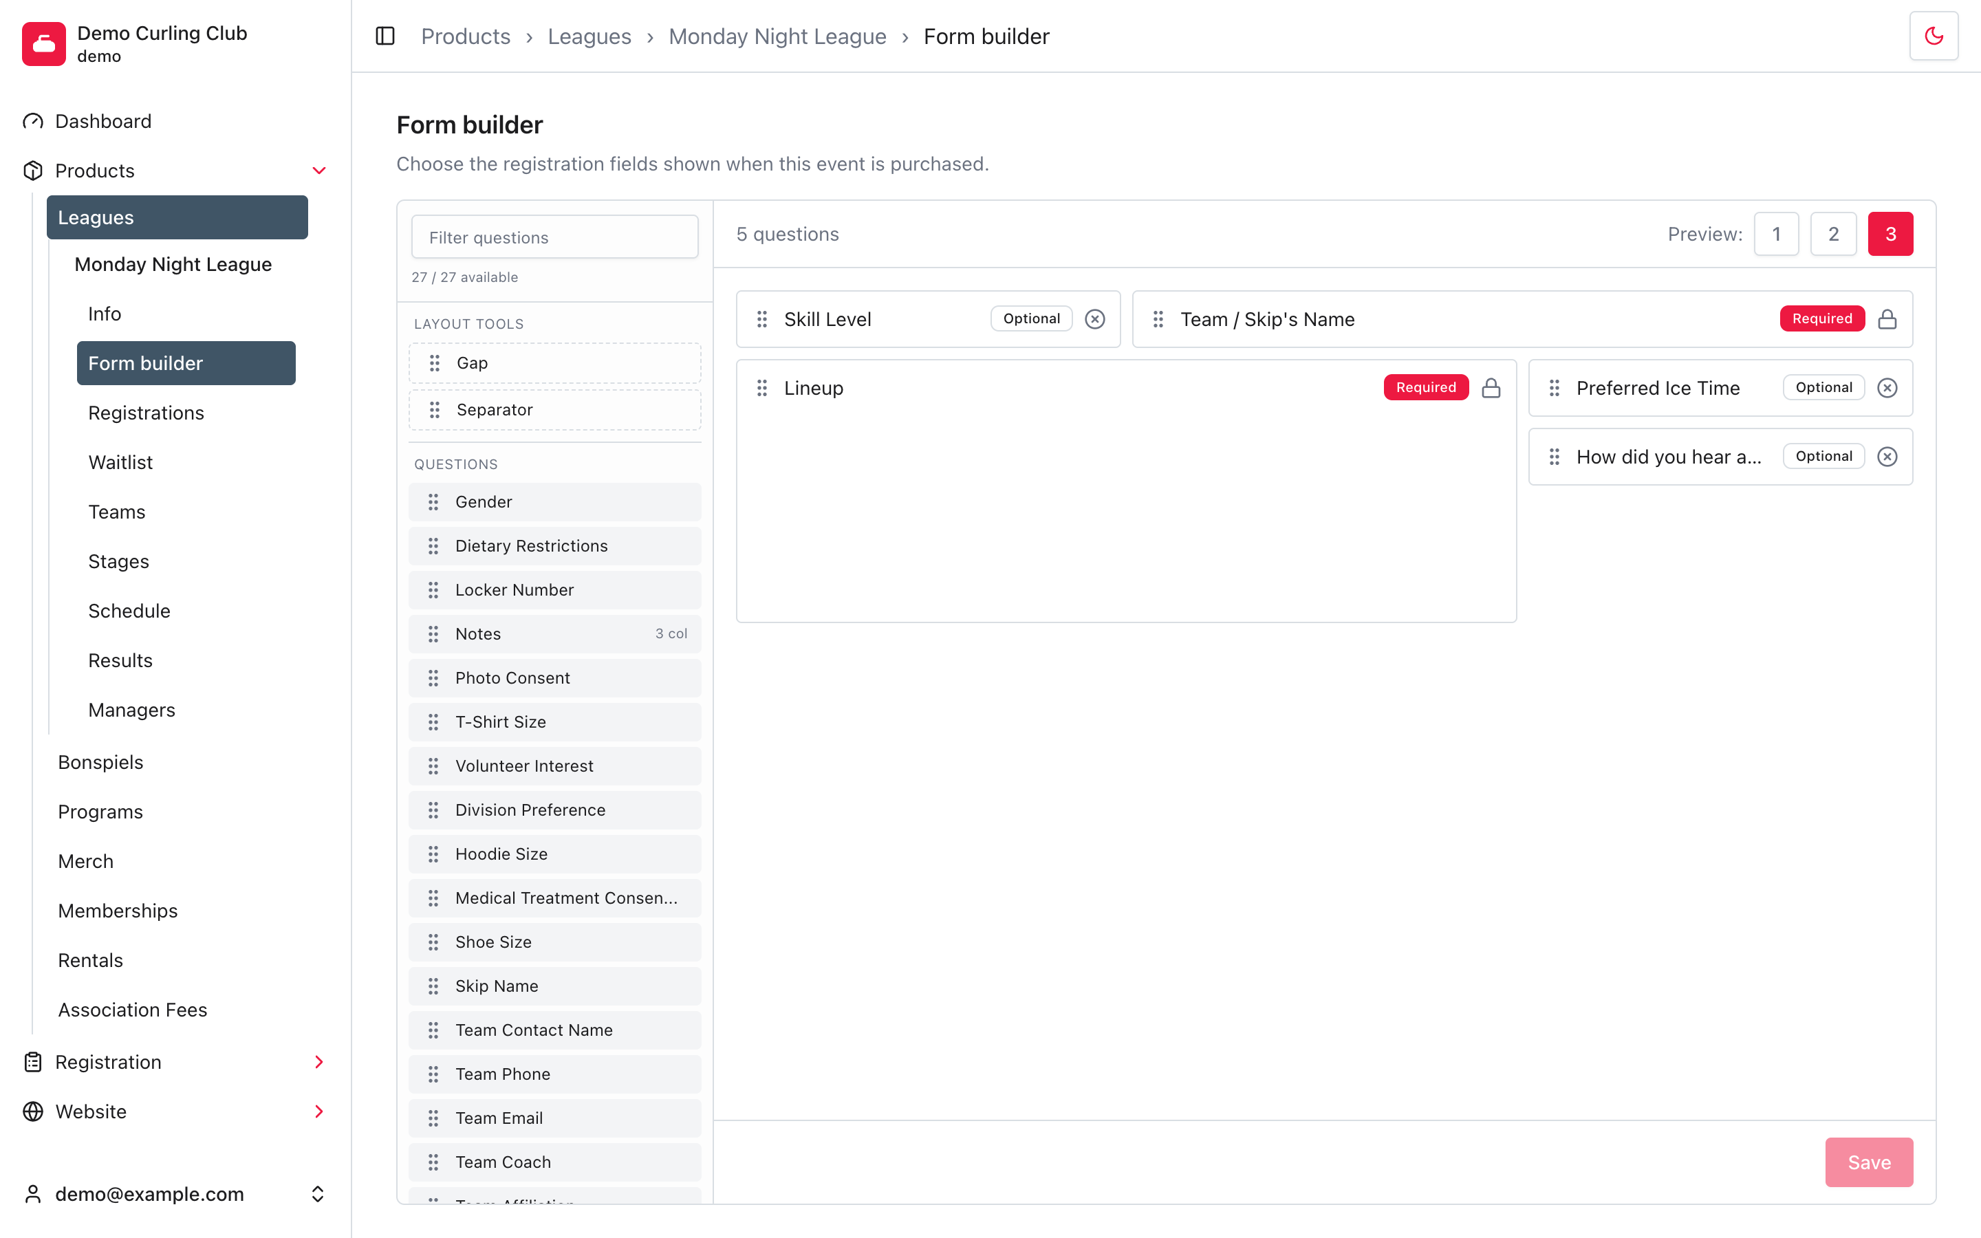Follow Monday Night League breadcrumb link
1981x1238 pixels.
pyautogui.click(x=777, y=36)
